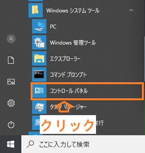Open the Pictures sidebar icon
This screenshot has width=145, height=153.
tap(11, 81)
